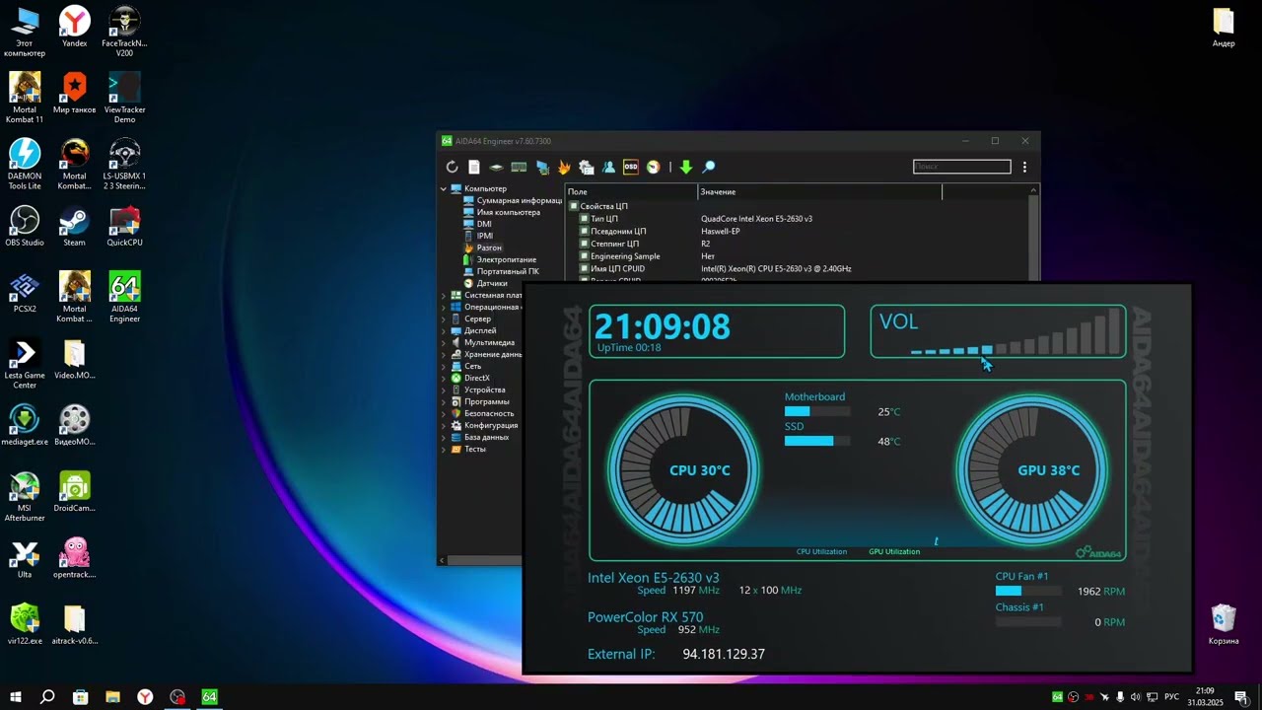Open the File Explorer taskbar icon
Image resolution: width=1262 pixels, height=710 pixels.
pyautogui.click(x=112, y=697)
